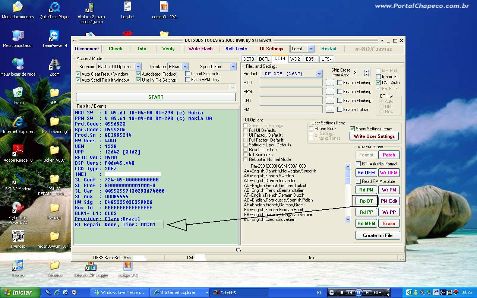The height and width of the screenshot is (298, 477).
Task: Launch iTunes desktop shortcut
Action: click(x=18, y=268)
